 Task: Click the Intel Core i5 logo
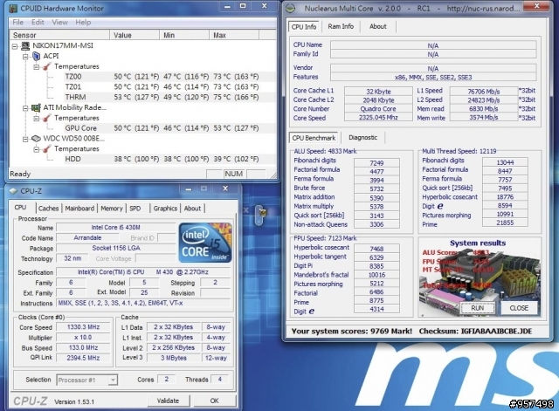pos(205,243)
